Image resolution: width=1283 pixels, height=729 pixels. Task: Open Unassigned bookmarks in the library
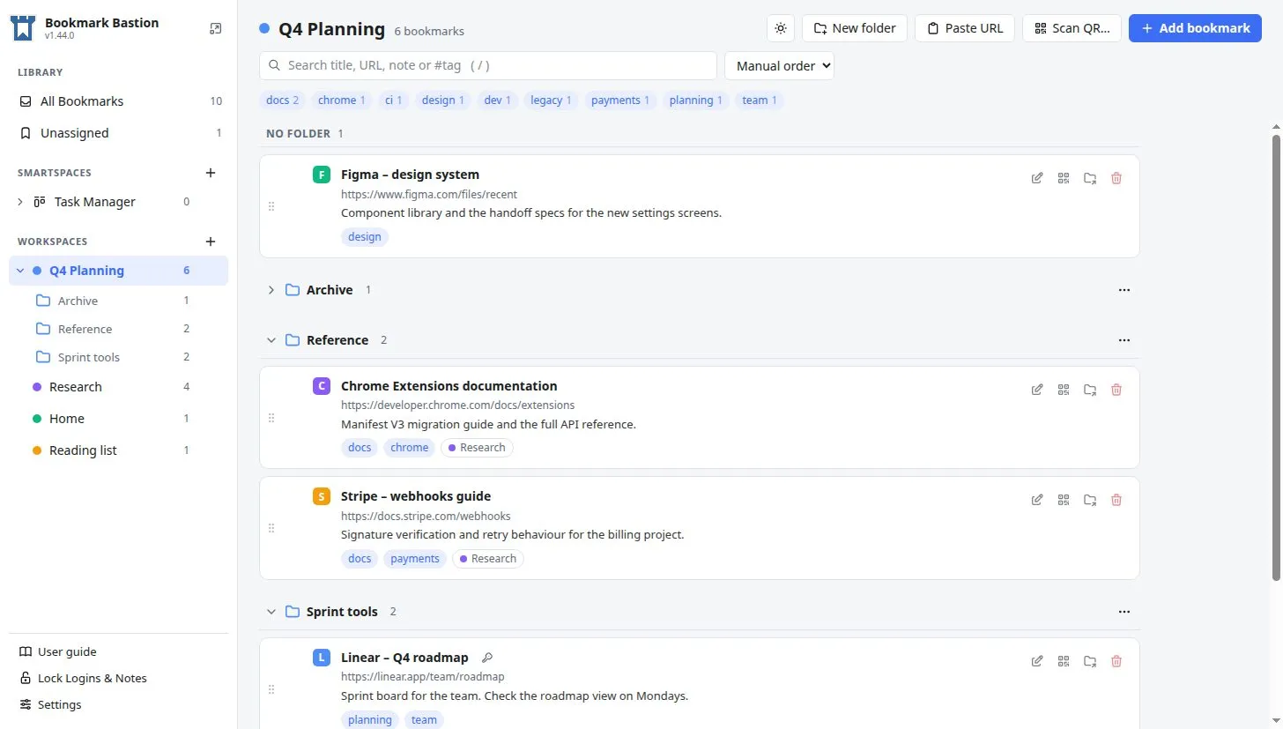[x=119, y=133]
